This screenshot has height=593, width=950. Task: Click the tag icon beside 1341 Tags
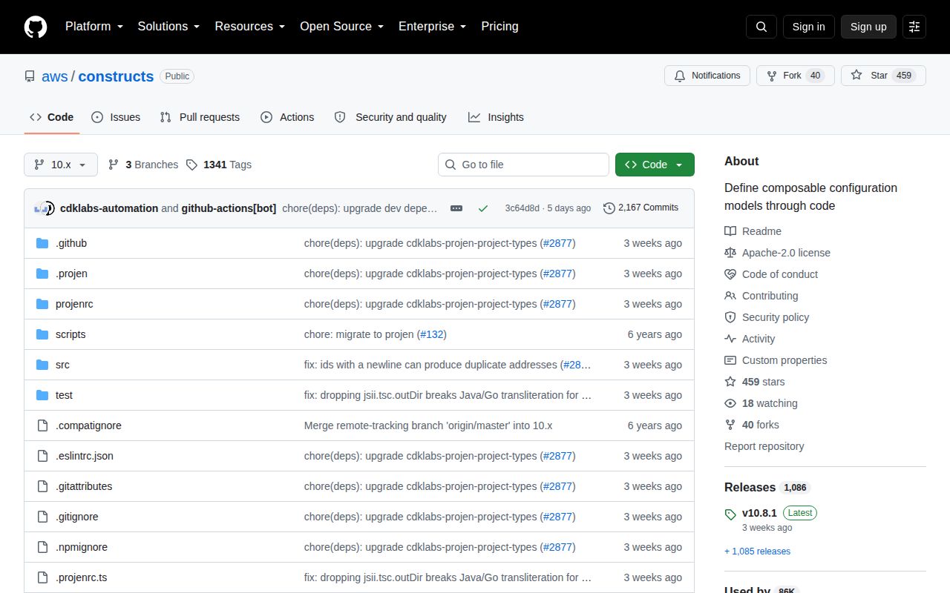(191, 165)
